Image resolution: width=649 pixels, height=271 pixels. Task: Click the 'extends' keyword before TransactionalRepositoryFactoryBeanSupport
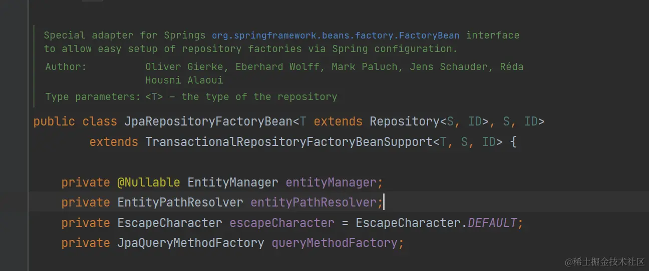(x=114, y=142)
